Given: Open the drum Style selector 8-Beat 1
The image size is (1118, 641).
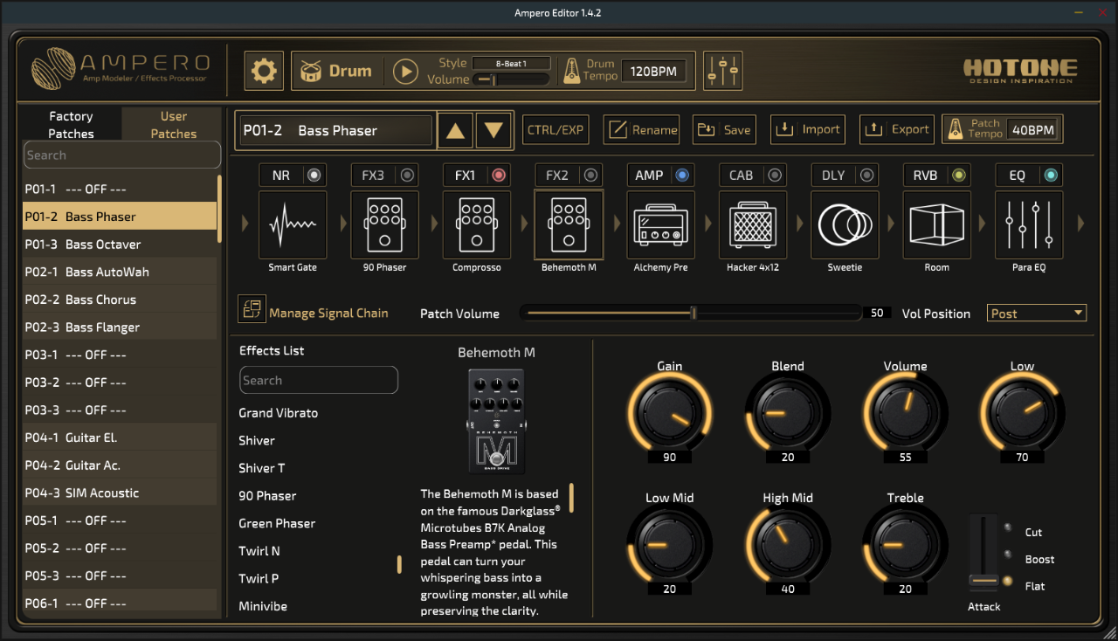Looking at the screenshot, I should pos(511,63).
